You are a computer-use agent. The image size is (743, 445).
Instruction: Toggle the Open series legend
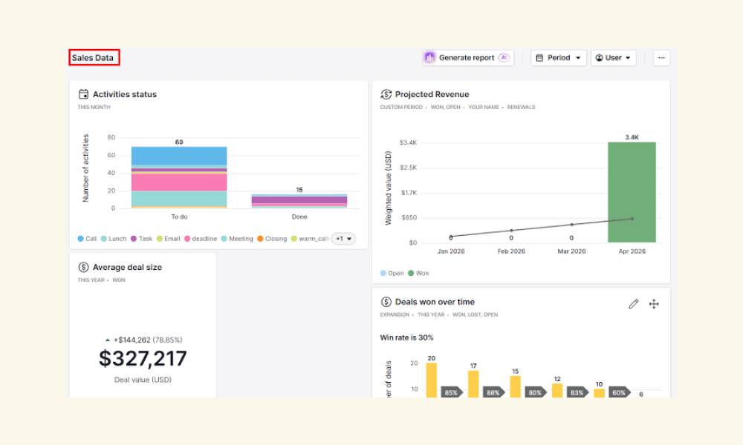click(x=392, y=274)
